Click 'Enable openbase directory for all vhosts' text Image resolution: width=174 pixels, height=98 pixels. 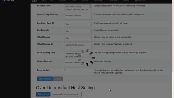coord(111,23)
